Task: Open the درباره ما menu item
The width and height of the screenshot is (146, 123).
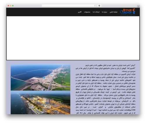Action: [105, 12]
